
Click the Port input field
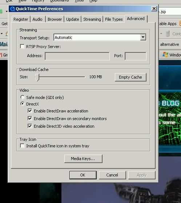pyautogui.click(x=136, y=56)
